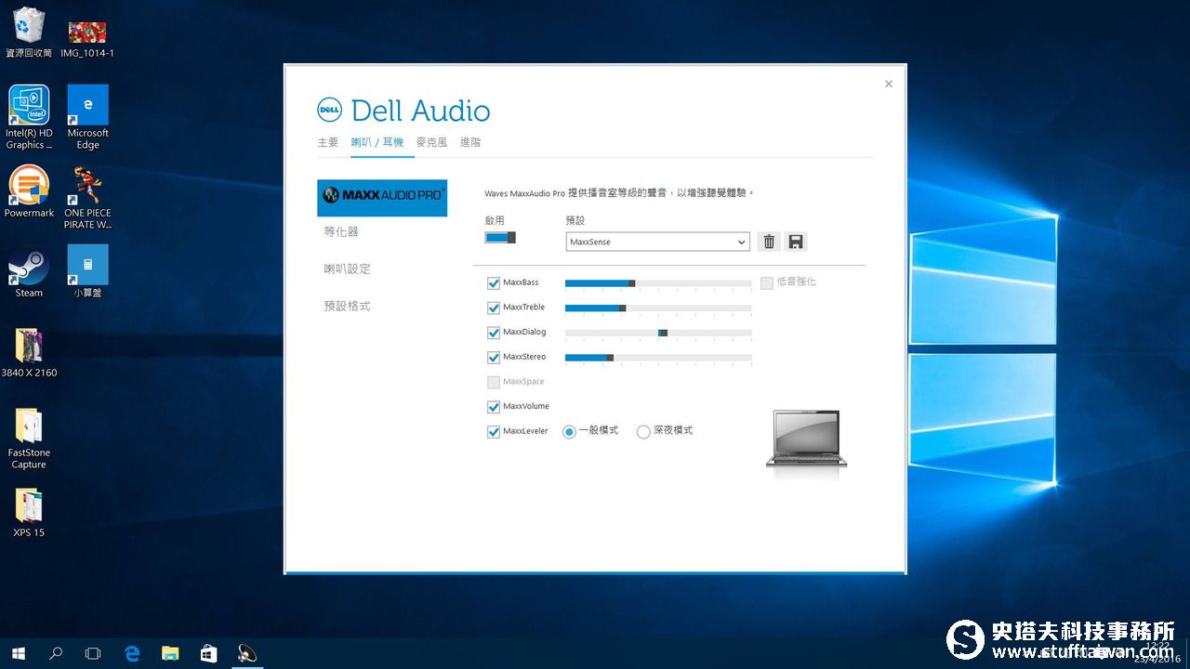The image size is (1190, 669).
Task: Open the 喇叭設定 sidebar section
Action: [347, 269]
